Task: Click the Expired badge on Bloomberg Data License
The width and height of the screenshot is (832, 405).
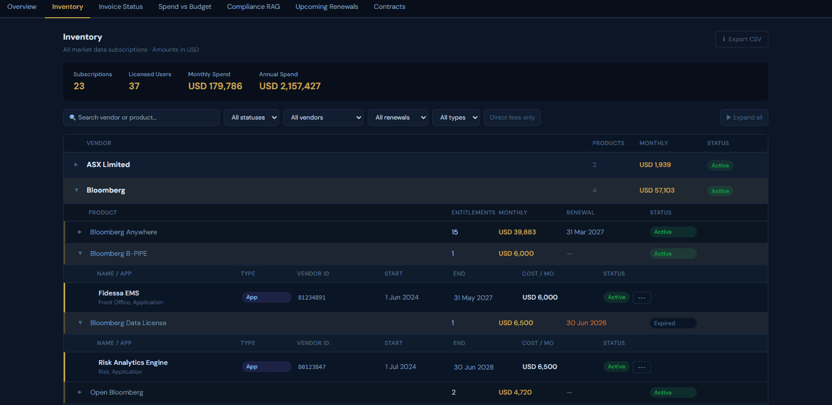Action: (x=673, y=323)
